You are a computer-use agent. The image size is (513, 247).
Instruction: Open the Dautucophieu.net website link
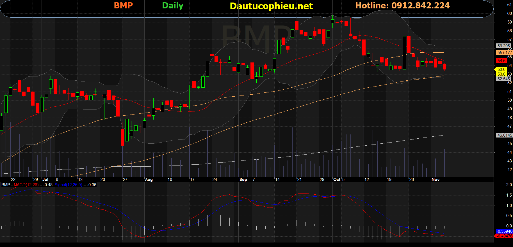click(x=271, y=6)
